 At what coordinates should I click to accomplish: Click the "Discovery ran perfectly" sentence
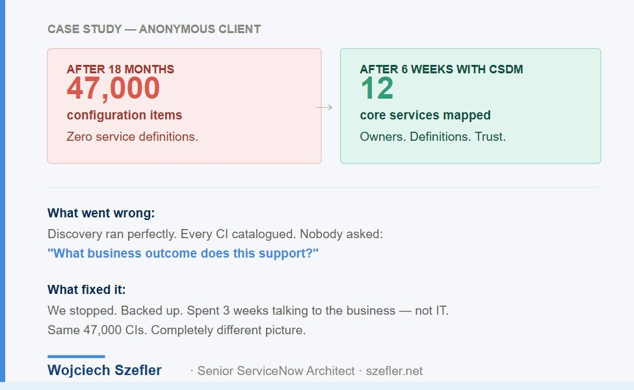215,234
